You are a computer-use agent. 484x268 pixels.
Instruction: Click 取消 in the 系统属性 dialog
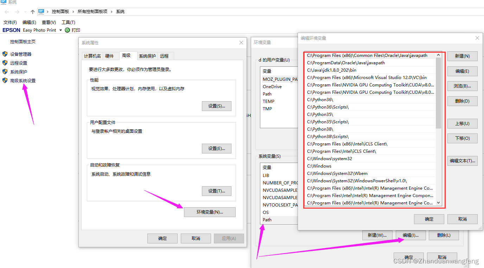196,238
